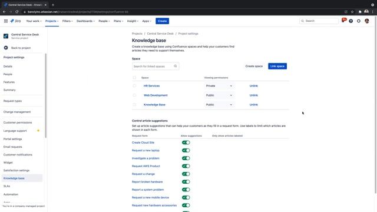
Task: Close the Central Service Desk tab
Action: (x=45, y=5)
